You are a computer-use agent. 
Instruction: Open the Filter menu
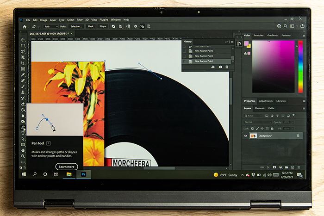[80, 20]
